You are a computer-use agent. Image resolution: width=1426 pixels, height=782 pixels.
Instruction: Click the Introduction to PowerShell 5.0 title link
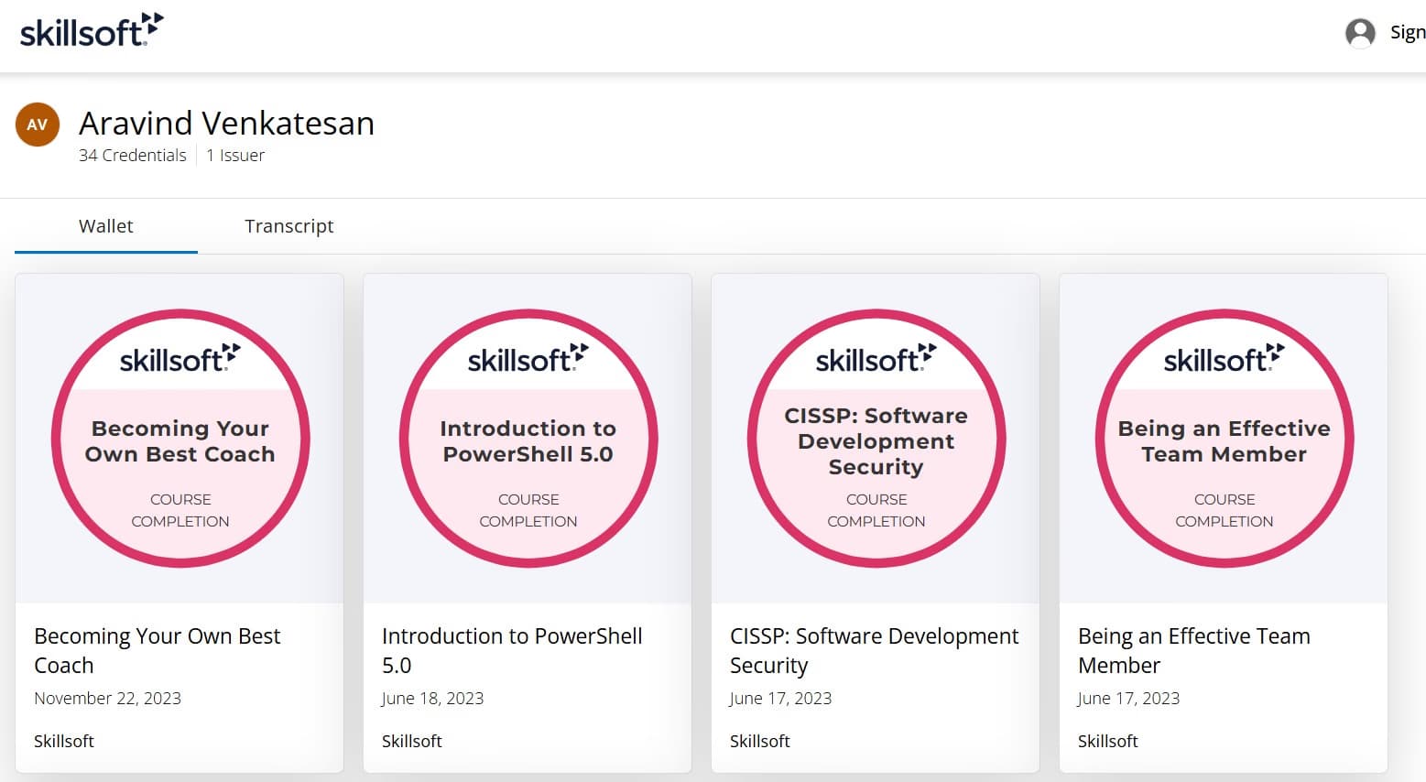[x=512, y=650]
